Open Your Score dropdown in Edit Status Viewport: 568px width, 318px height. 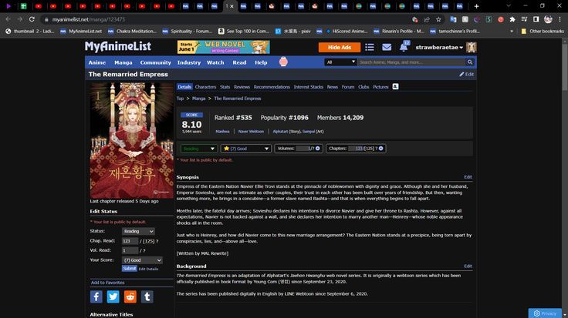click(x=142, y=260)
